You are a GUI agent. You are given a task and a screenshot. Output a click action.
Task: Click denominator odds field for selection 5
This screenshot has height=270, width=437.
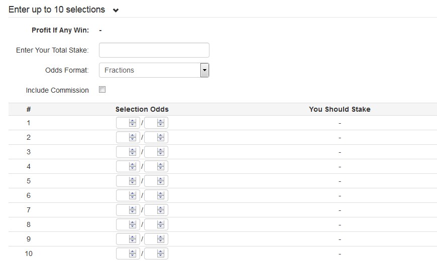(x=151, y=181)
